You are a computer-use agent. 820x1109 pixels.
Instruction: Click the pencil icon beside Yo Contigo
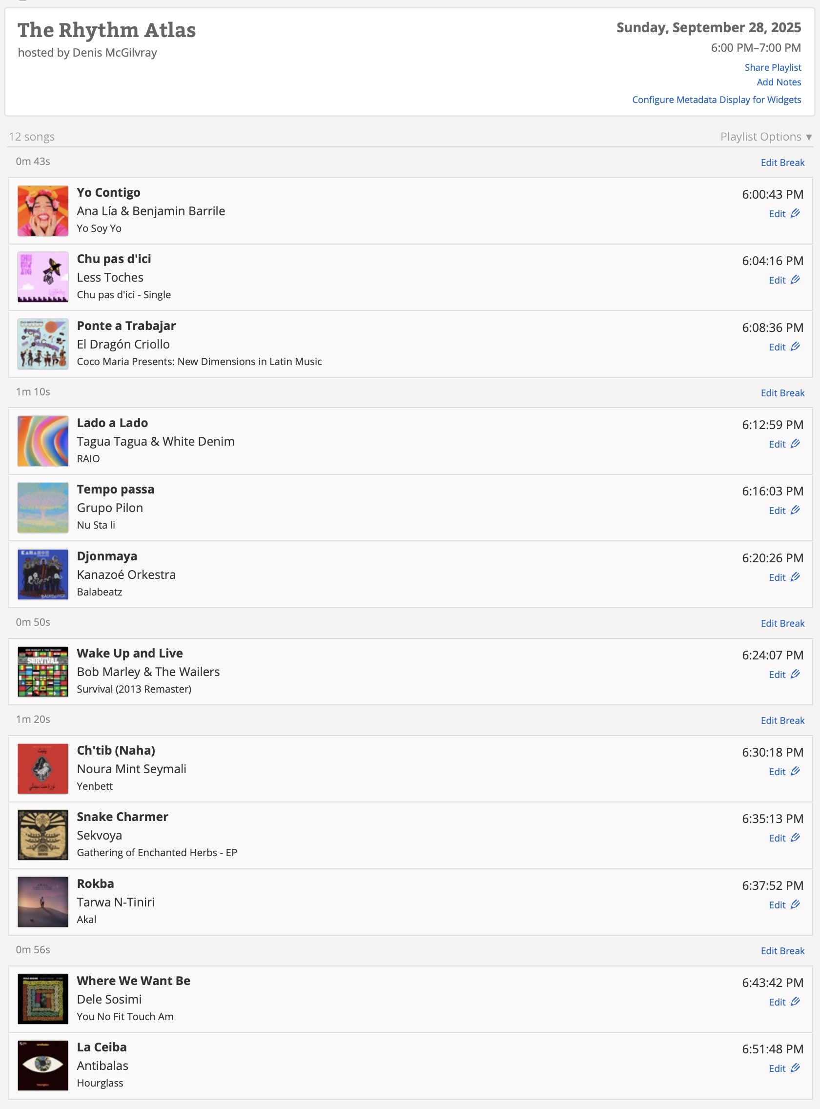(795, 213)
